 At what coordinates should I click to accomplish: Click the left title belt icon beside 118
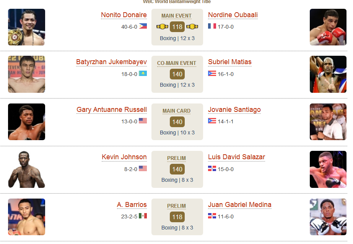tap(162, 27)
